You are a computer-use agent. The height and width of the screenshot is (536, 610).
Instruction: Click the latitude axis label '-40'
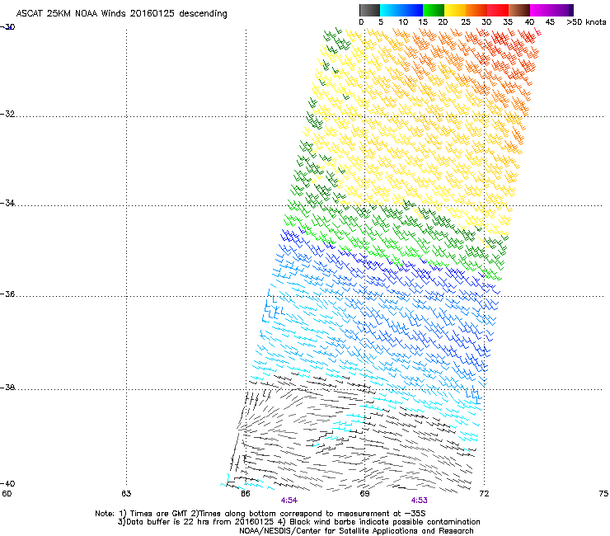coord(7,484)
